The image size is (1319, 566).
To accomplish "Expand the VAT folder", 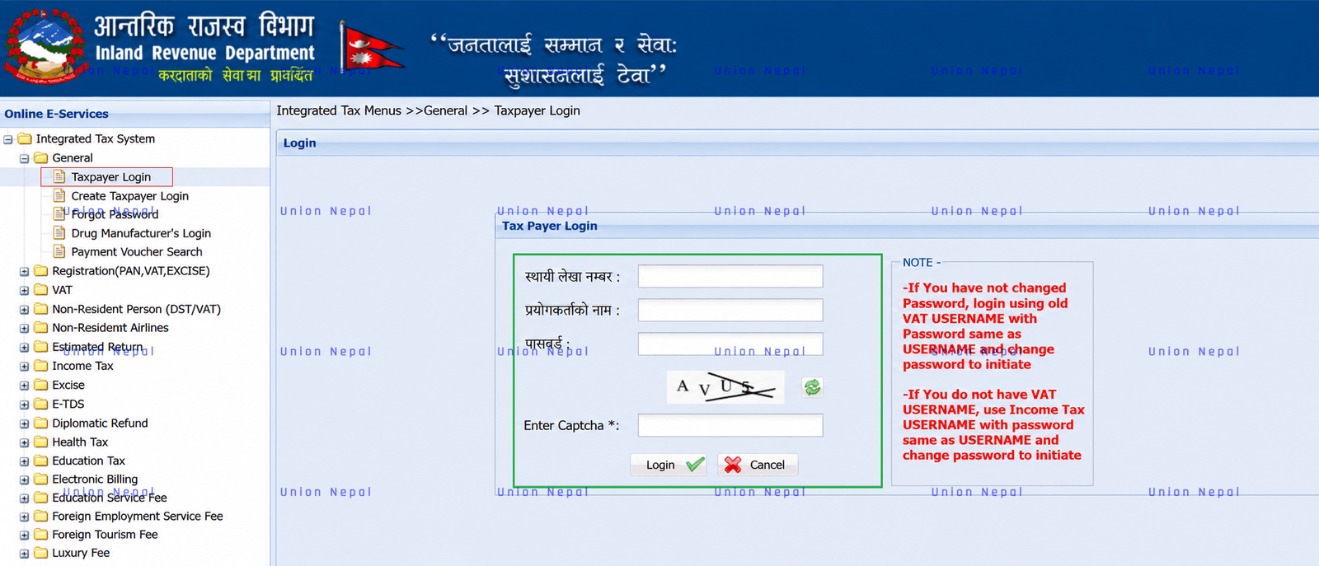I will click(x=24, y=290).
